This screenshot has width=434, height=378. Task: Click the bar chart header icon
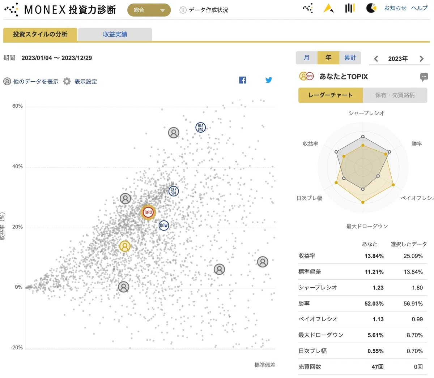350,8
